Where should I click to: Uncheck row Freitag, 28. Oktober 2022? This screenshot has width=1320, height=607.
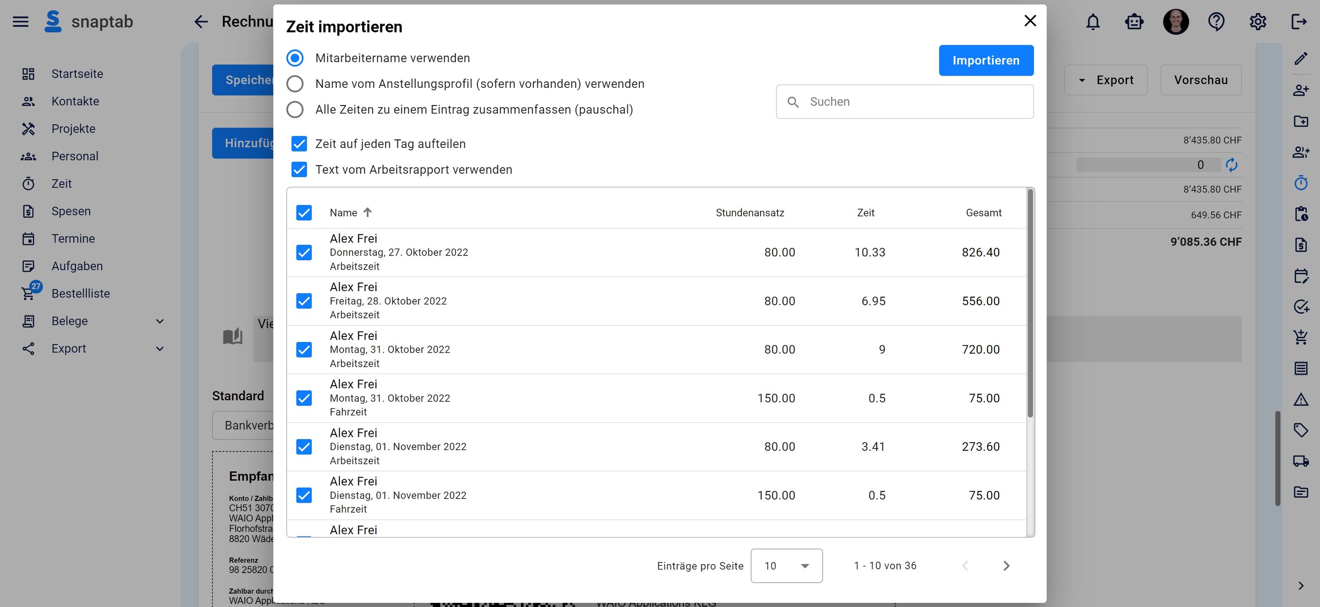pyautogui.click(x=304, y=301)
